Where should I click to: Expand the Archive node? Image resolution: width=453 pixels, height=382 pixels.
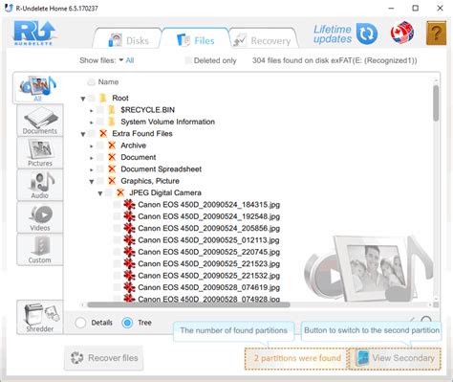pyautogui.click(x=92, y=146)
